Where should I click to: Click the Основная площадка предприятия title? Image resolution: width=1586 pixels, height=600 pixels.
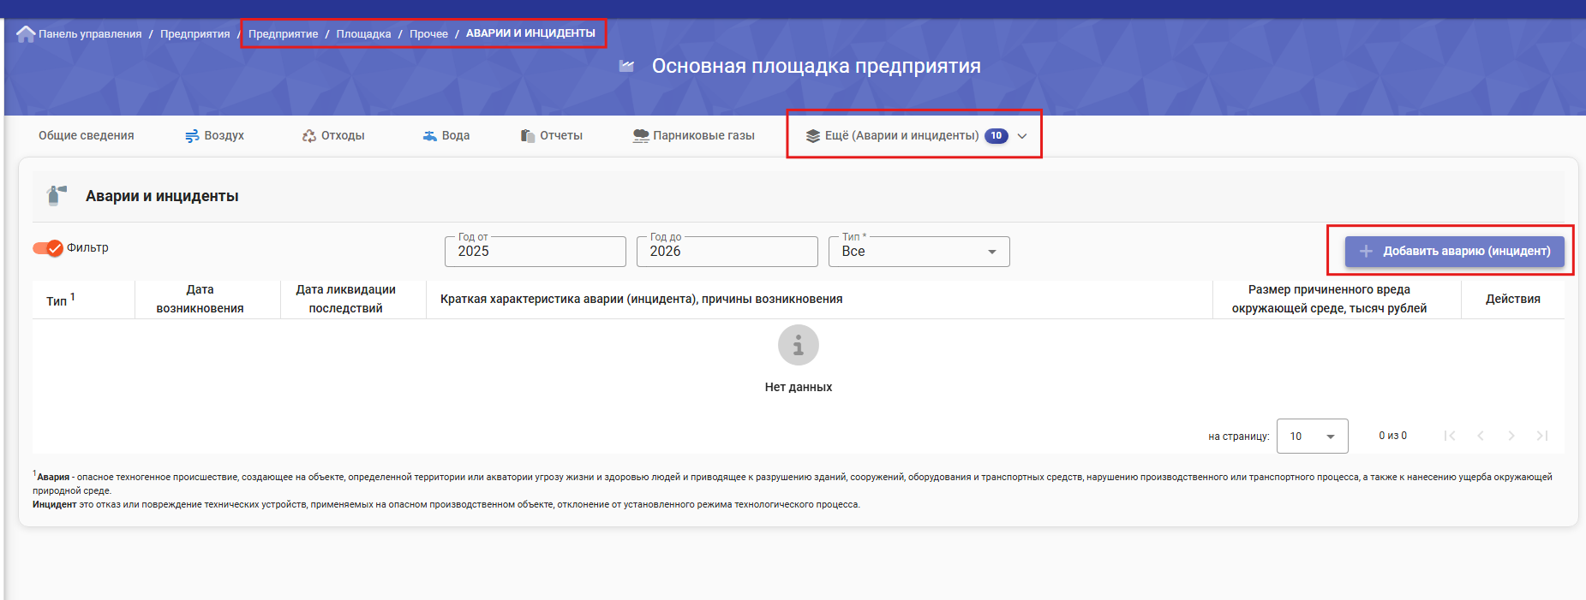coord(816,66)
